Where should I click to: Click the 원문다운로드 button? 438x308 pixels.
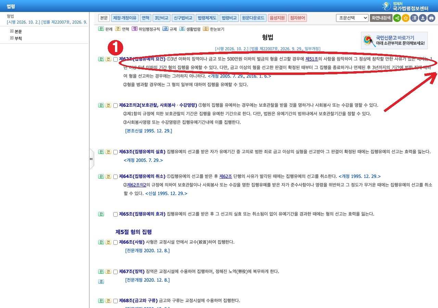pyautogui.click(x=253, y=18)
